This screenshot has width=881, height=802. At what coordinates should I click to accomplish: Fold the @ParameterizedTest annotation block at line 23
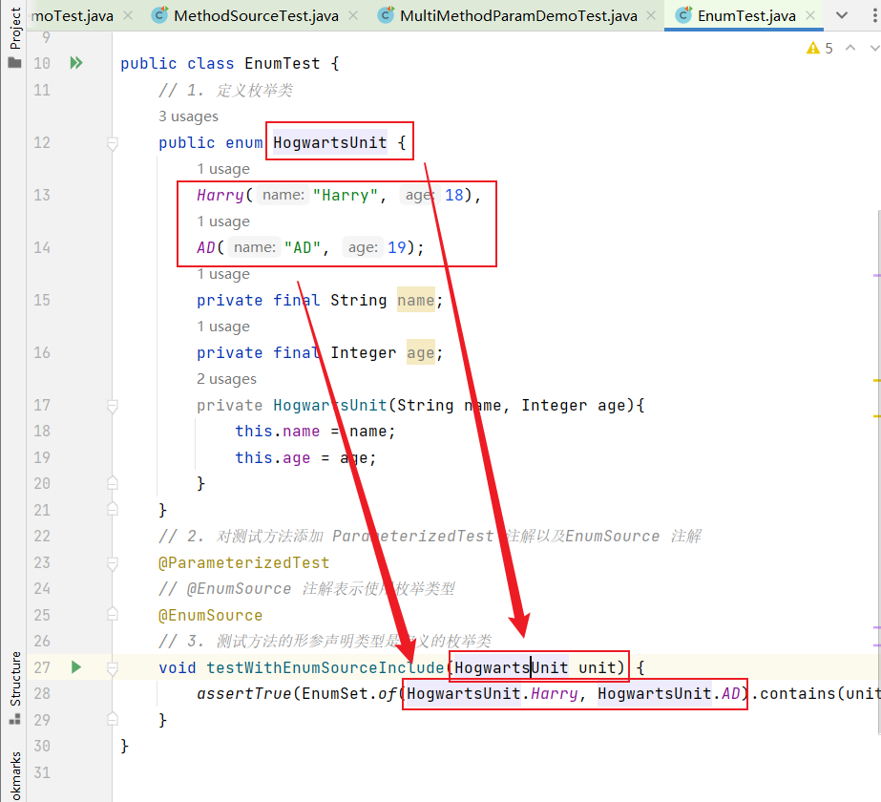pyautogui.click(x=112, y=563)
